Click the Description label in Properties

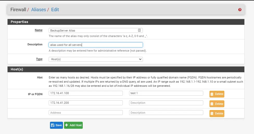pos(35,44)
